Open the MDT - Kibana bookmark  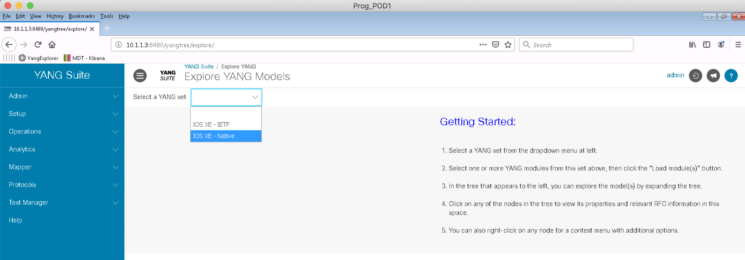(84, 58)
